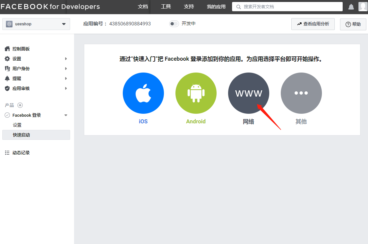
Task: Expand the 提醒 submenu arrow
Action: 66,78
